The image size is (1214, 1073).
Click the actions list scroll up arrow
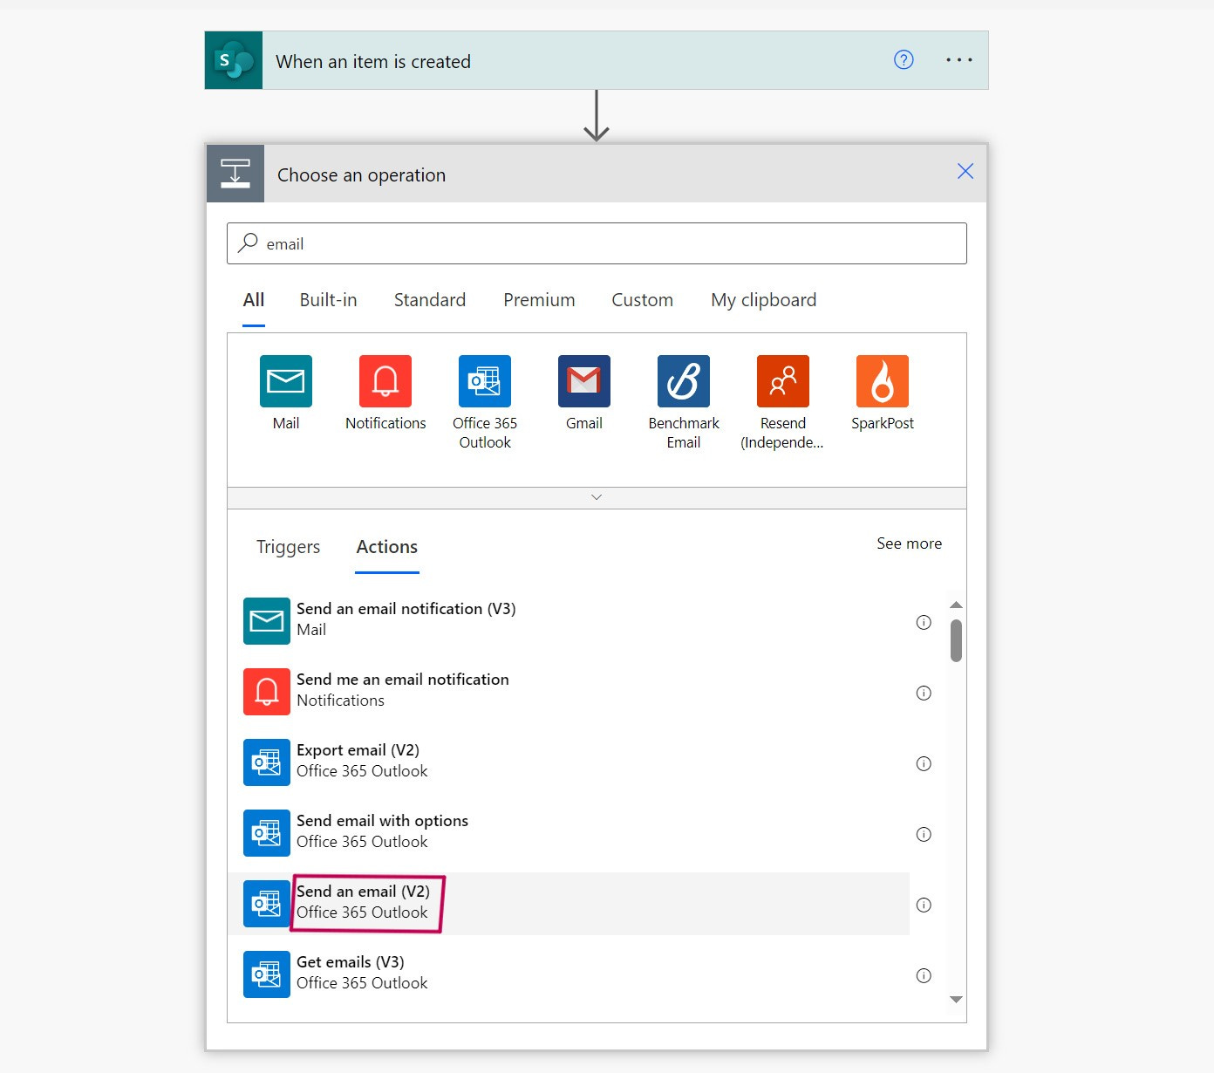tap(956, 605)
